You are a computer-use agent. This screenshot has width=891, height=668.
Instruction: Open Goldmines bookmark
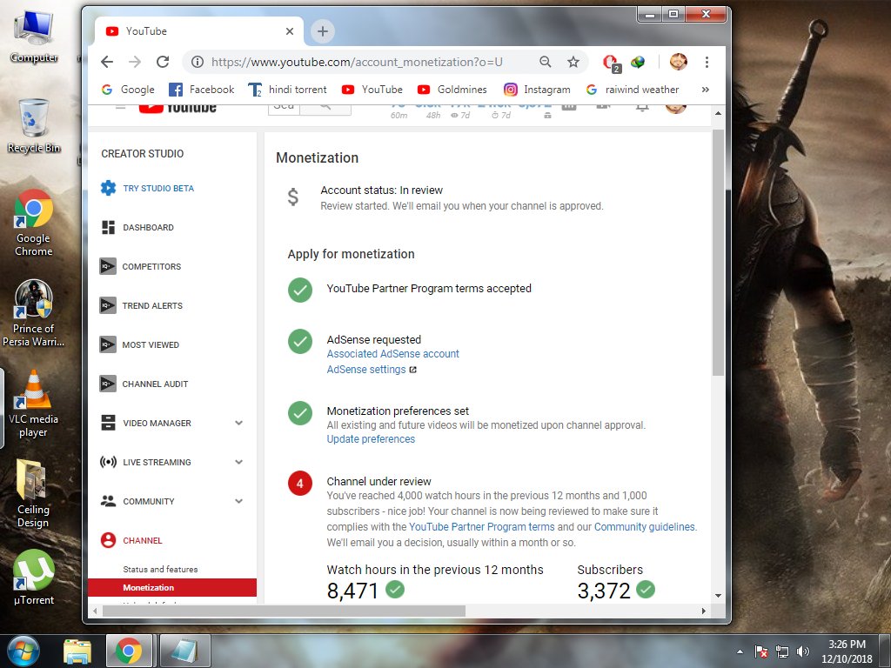pos(452,90)
